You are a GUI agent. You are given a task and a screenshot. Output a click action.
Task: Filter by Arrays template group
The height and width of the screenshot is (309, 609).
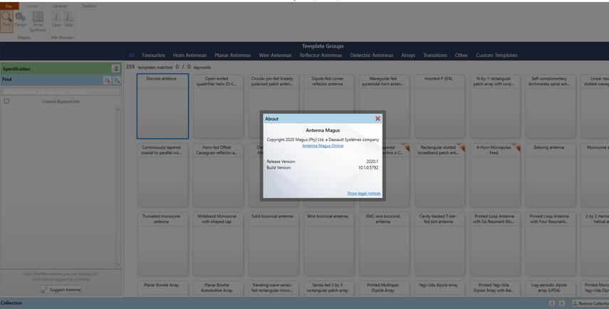click(408, 55)
